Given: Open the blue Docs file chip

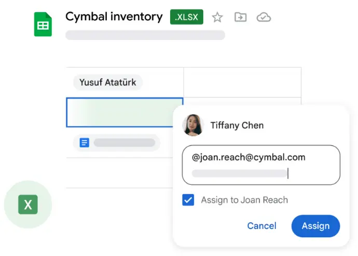Looking at the screenshot, I should [116, 143].
